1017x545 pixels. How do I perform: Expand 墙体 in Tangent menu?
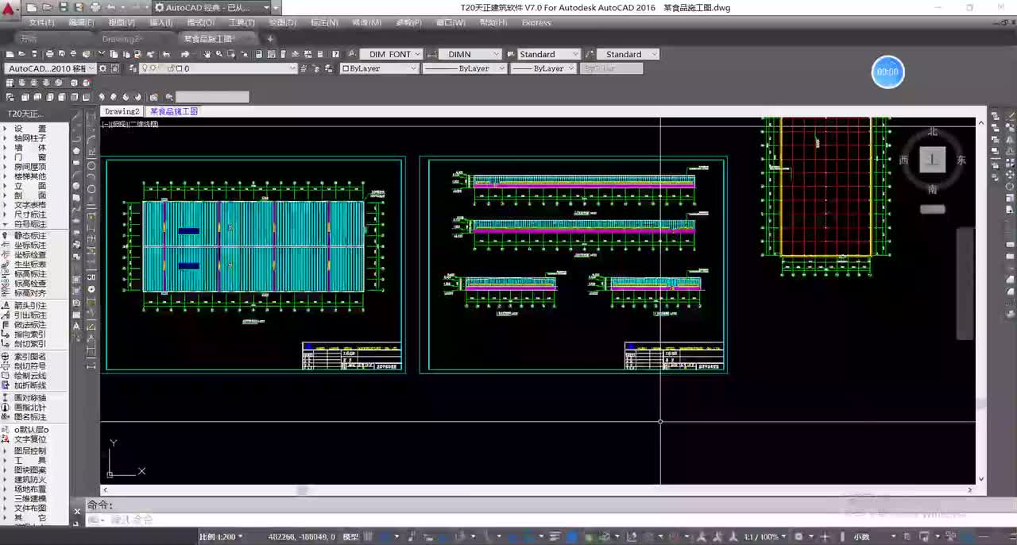pos(30,148)
